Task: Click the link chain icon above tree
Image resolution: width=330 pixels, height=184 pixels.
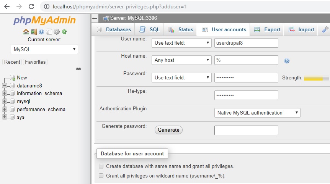Action: point(78,69)
